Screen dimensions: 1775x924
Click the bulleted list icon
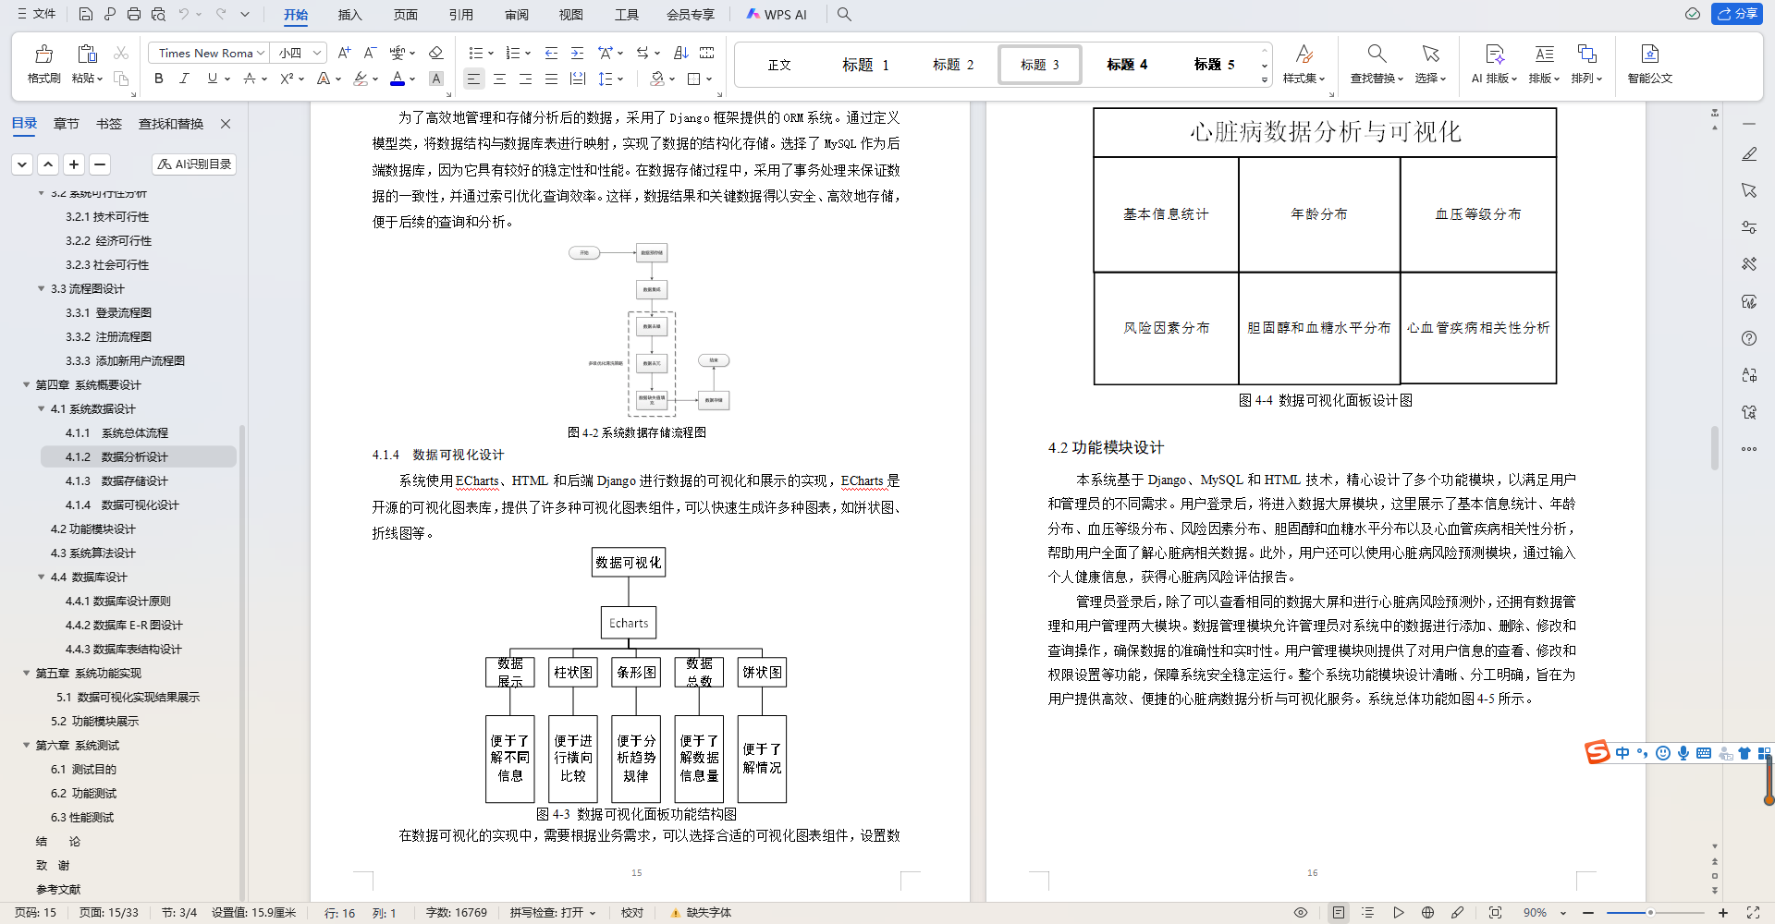click(475, 53)
